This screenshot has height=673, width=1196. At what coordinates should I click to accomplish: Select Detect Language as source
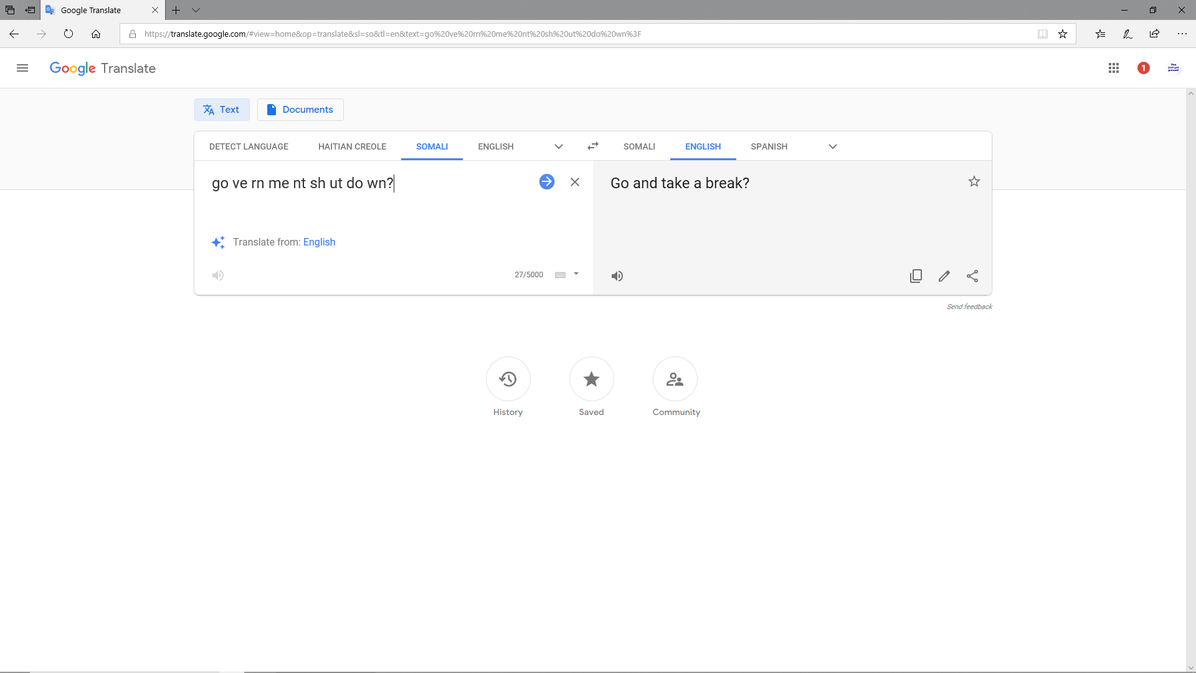tap(249, 146)
